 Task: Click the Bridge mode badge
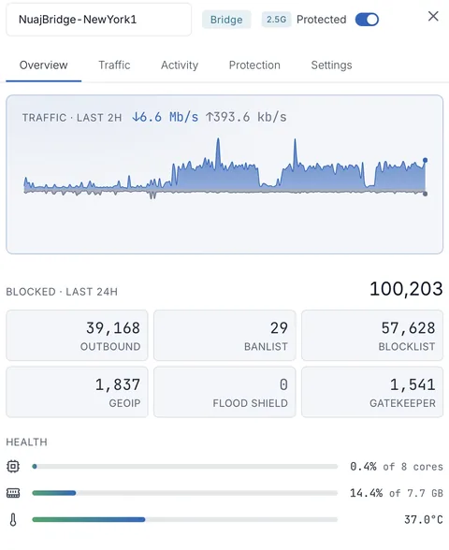click(226, 20)
